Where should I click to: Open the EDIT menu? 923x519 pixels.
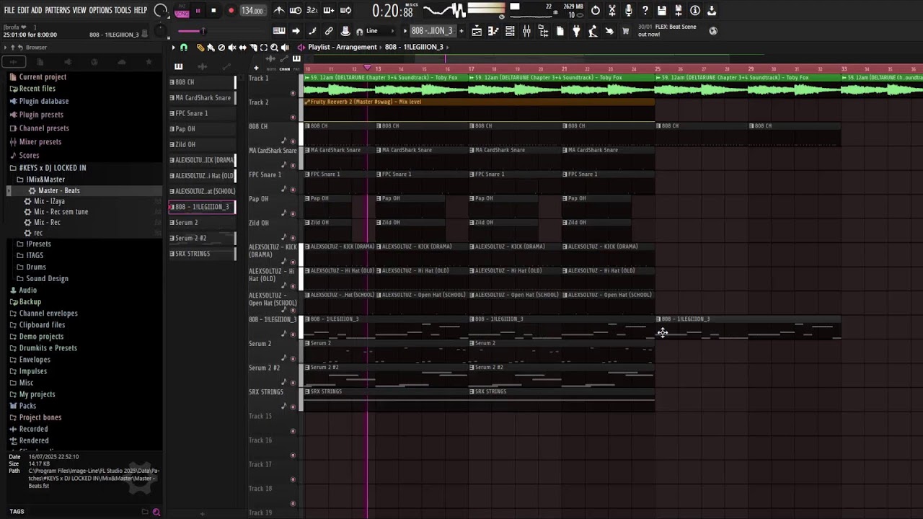click(23, 10)
